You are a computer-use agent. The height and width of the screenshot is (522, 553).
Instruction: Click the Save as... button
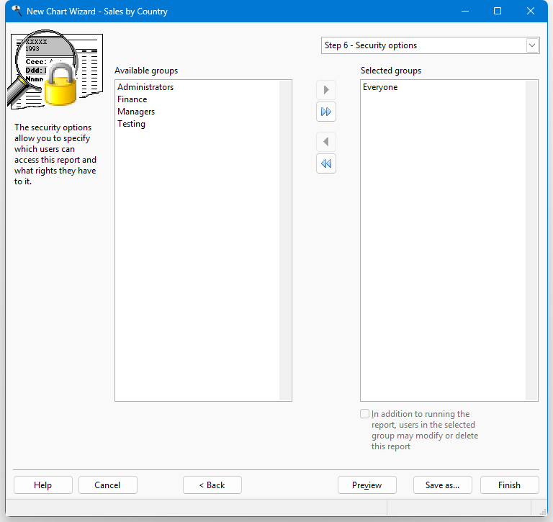(x=442, y=485)
